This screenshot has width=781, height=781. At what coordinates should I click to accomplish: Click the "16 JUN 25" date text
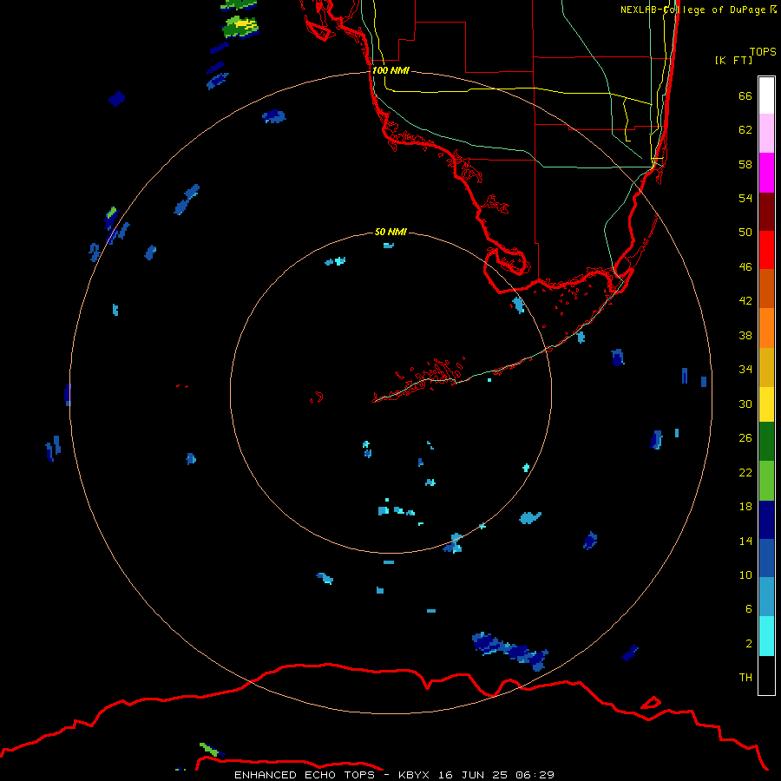pyautogui.click(x=473, y=775)
